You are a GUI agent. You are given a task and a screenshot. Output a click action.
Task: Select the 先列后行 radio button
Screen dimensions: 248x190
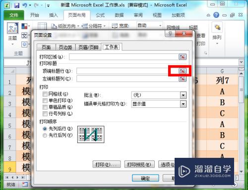pyautogui.click(x=45, y=129)
